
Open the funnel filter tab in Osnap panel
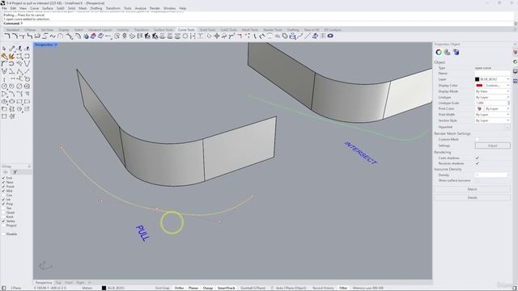pyautogui.click(x=15, y=172)
